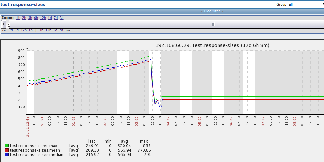This screenshot has width=324, height=162.
Task: Click the small left-edge resize handle of timeline bar
Action: tap(9, 25)
